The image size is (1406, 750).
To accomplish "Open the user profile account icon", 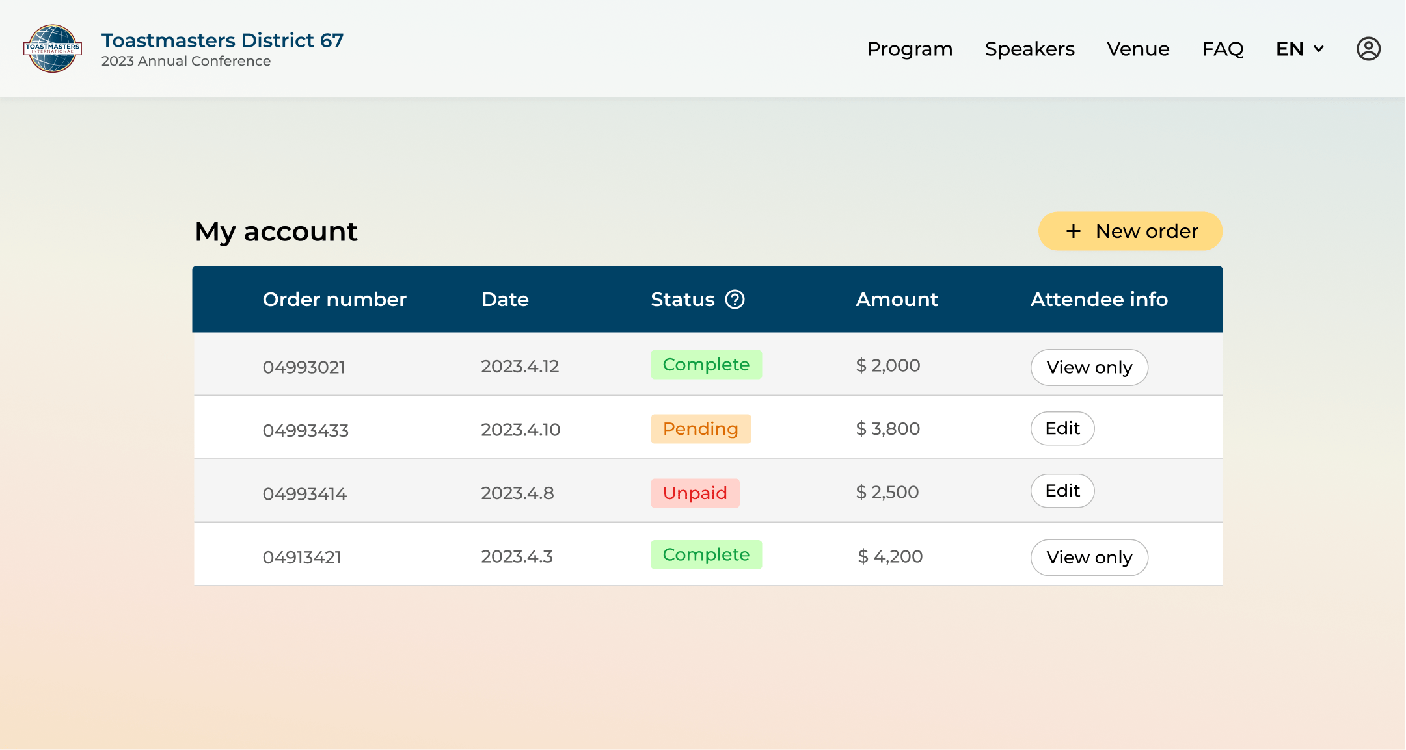I will point(1368,49).
